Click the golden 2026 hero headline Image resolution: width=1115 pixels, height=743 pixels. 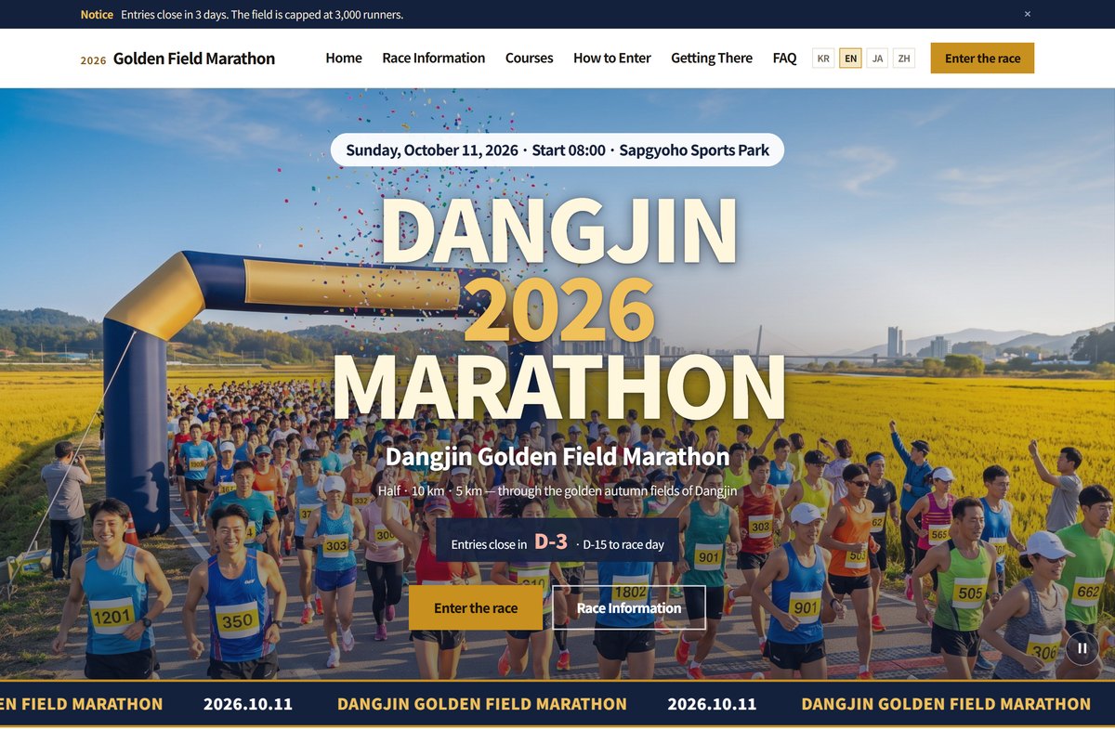(559, 310)
